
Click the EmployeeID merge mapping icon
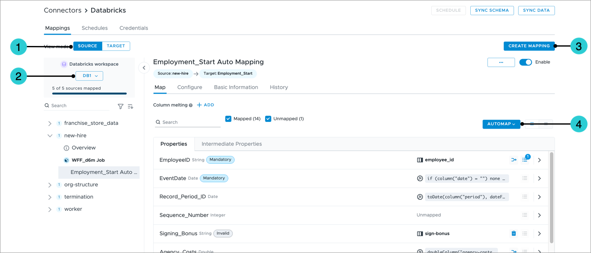coord(514,160)
